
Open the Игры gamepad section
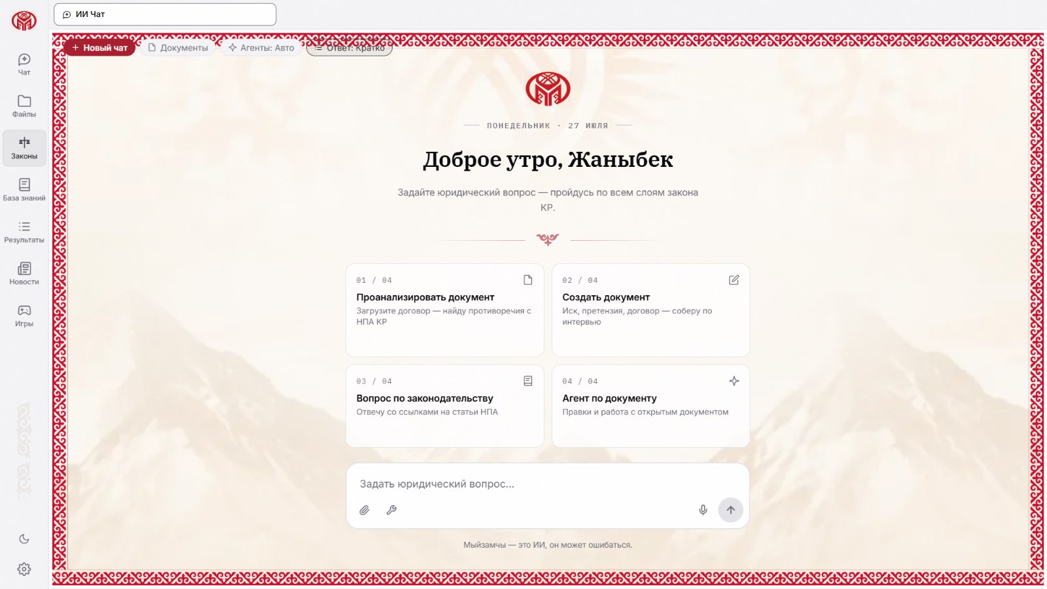(24, 315)
